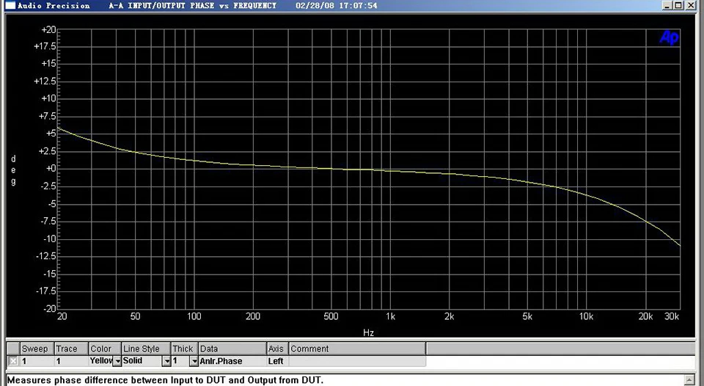The image size is (704, 386).
Task: Click the blue Ap logo on the graph
Action: (669, 37)
